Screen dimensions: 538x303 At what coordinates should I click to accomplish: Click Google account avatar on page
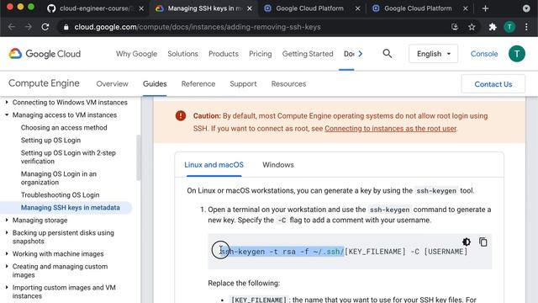(517, 54)
